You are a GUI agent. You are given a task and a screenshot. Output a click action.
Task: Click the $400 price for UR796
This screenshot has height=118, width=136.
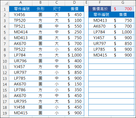[74, 61]
